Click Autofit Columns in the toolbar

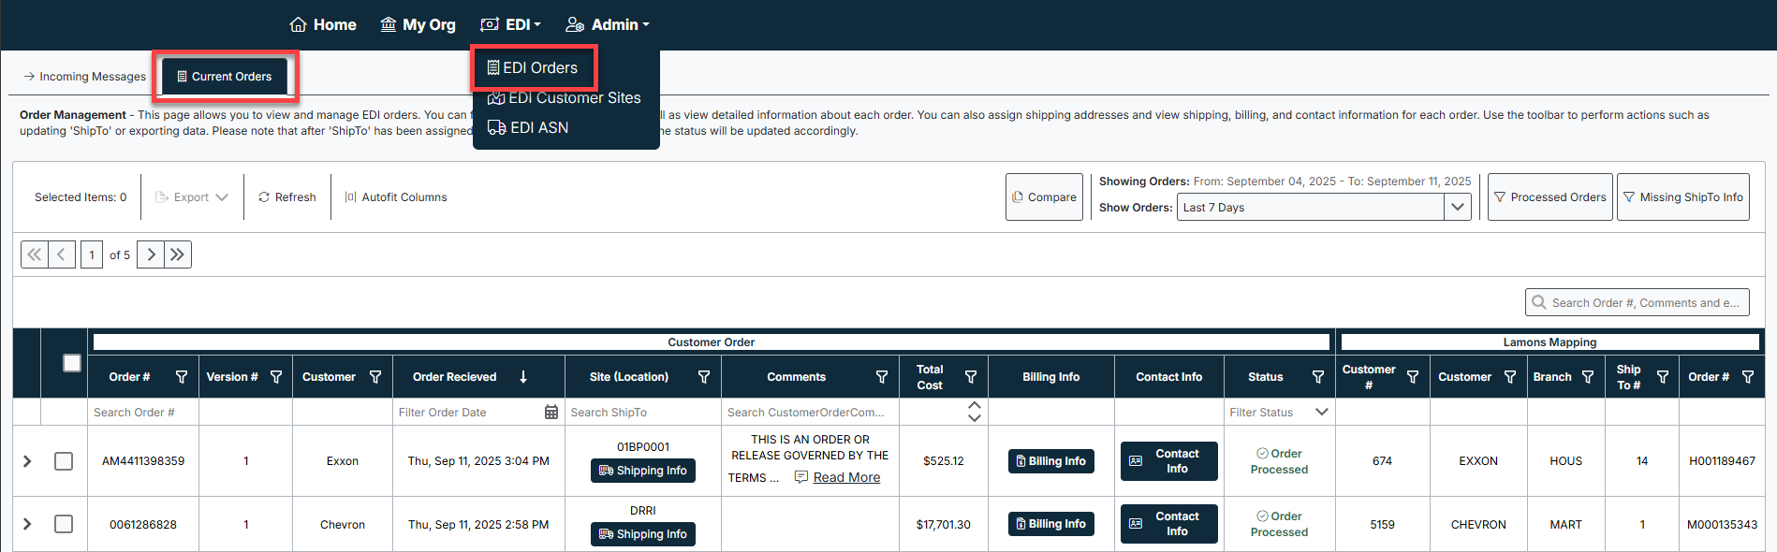[x=395, y=197]
